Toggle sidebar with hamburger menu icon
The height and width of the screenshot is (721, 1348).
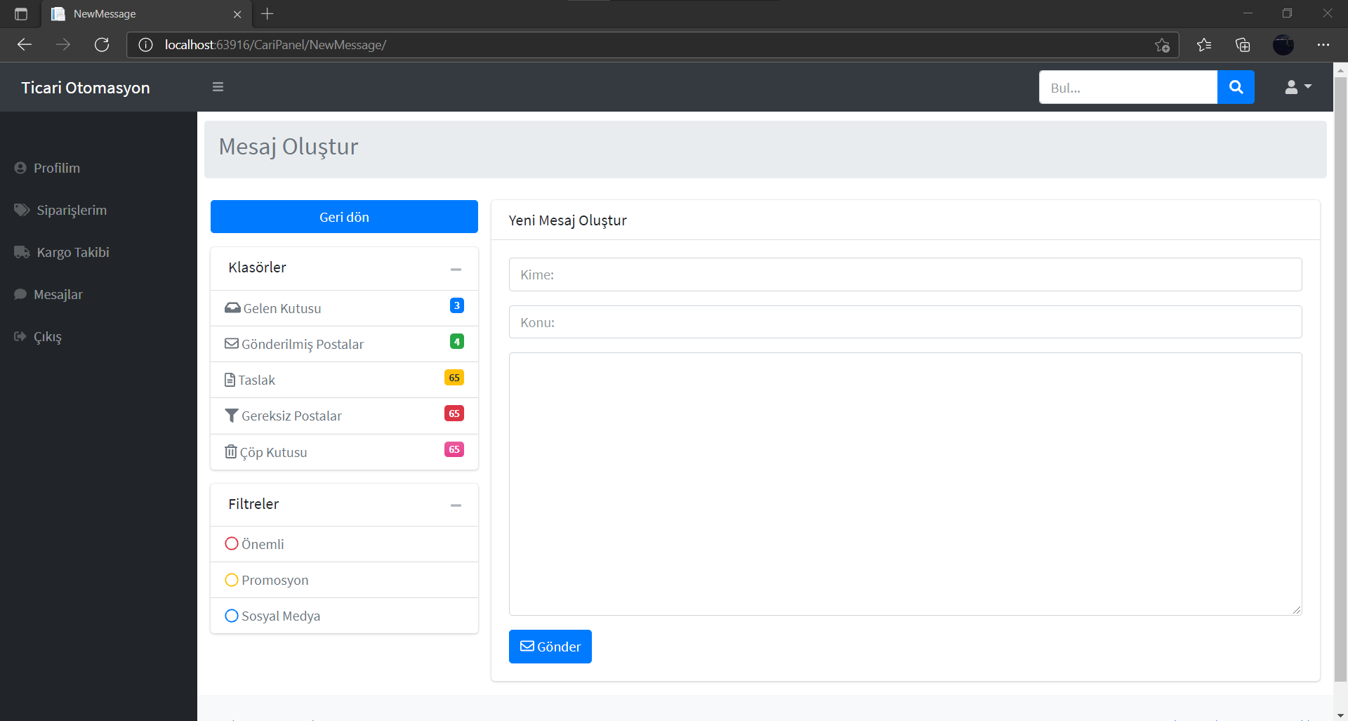pyautogui.click(x=218, y=87)
